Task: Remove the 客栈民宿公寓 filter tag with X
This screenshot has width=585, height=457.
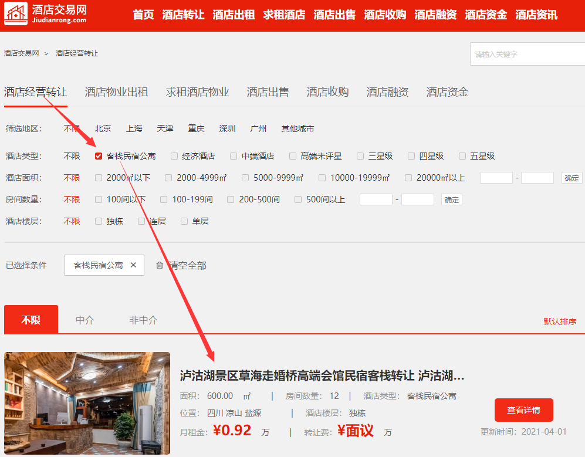Action: 133,265
